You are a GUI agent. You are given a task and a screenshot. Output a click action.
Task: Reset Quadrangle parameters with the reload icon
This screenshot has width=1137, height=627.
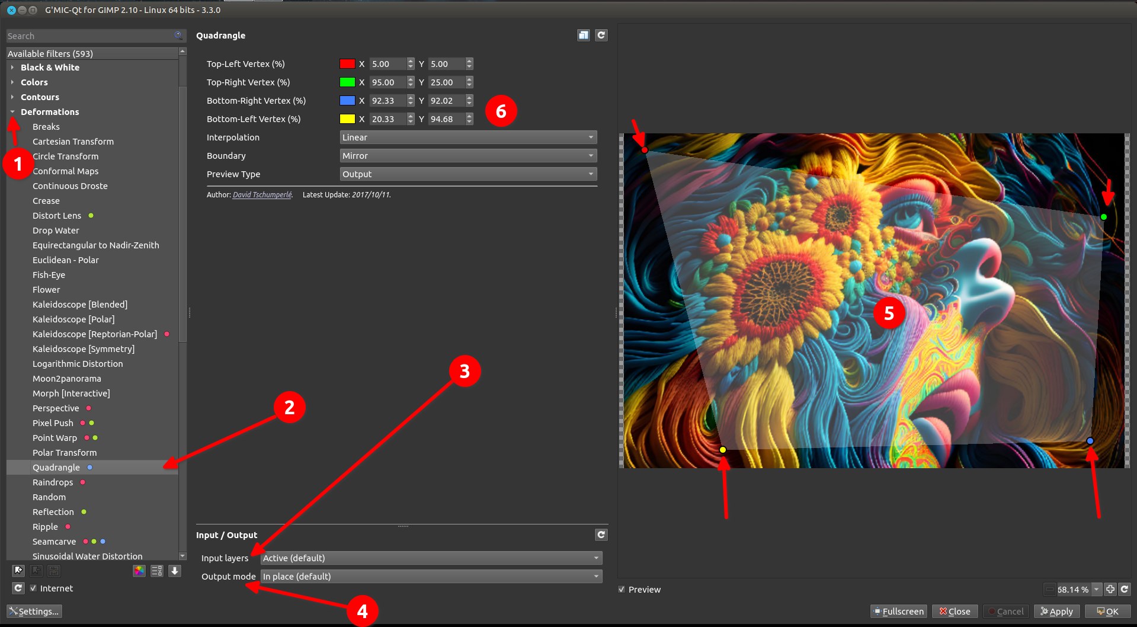[x=601, y=36]
